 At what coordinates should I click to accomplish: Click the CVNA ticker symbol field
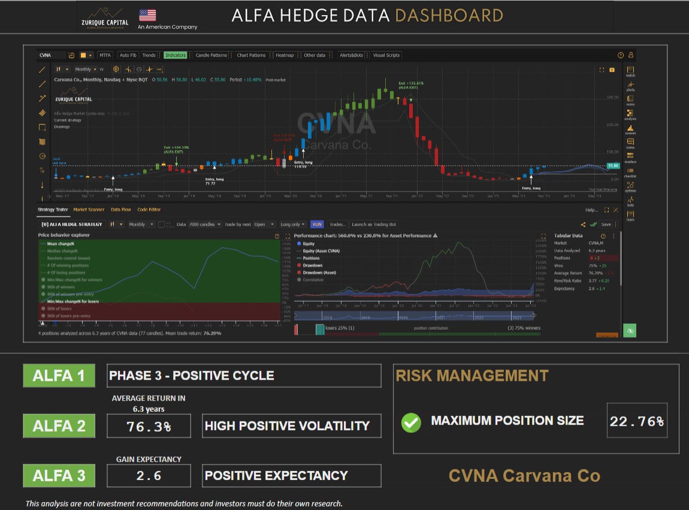52,55
